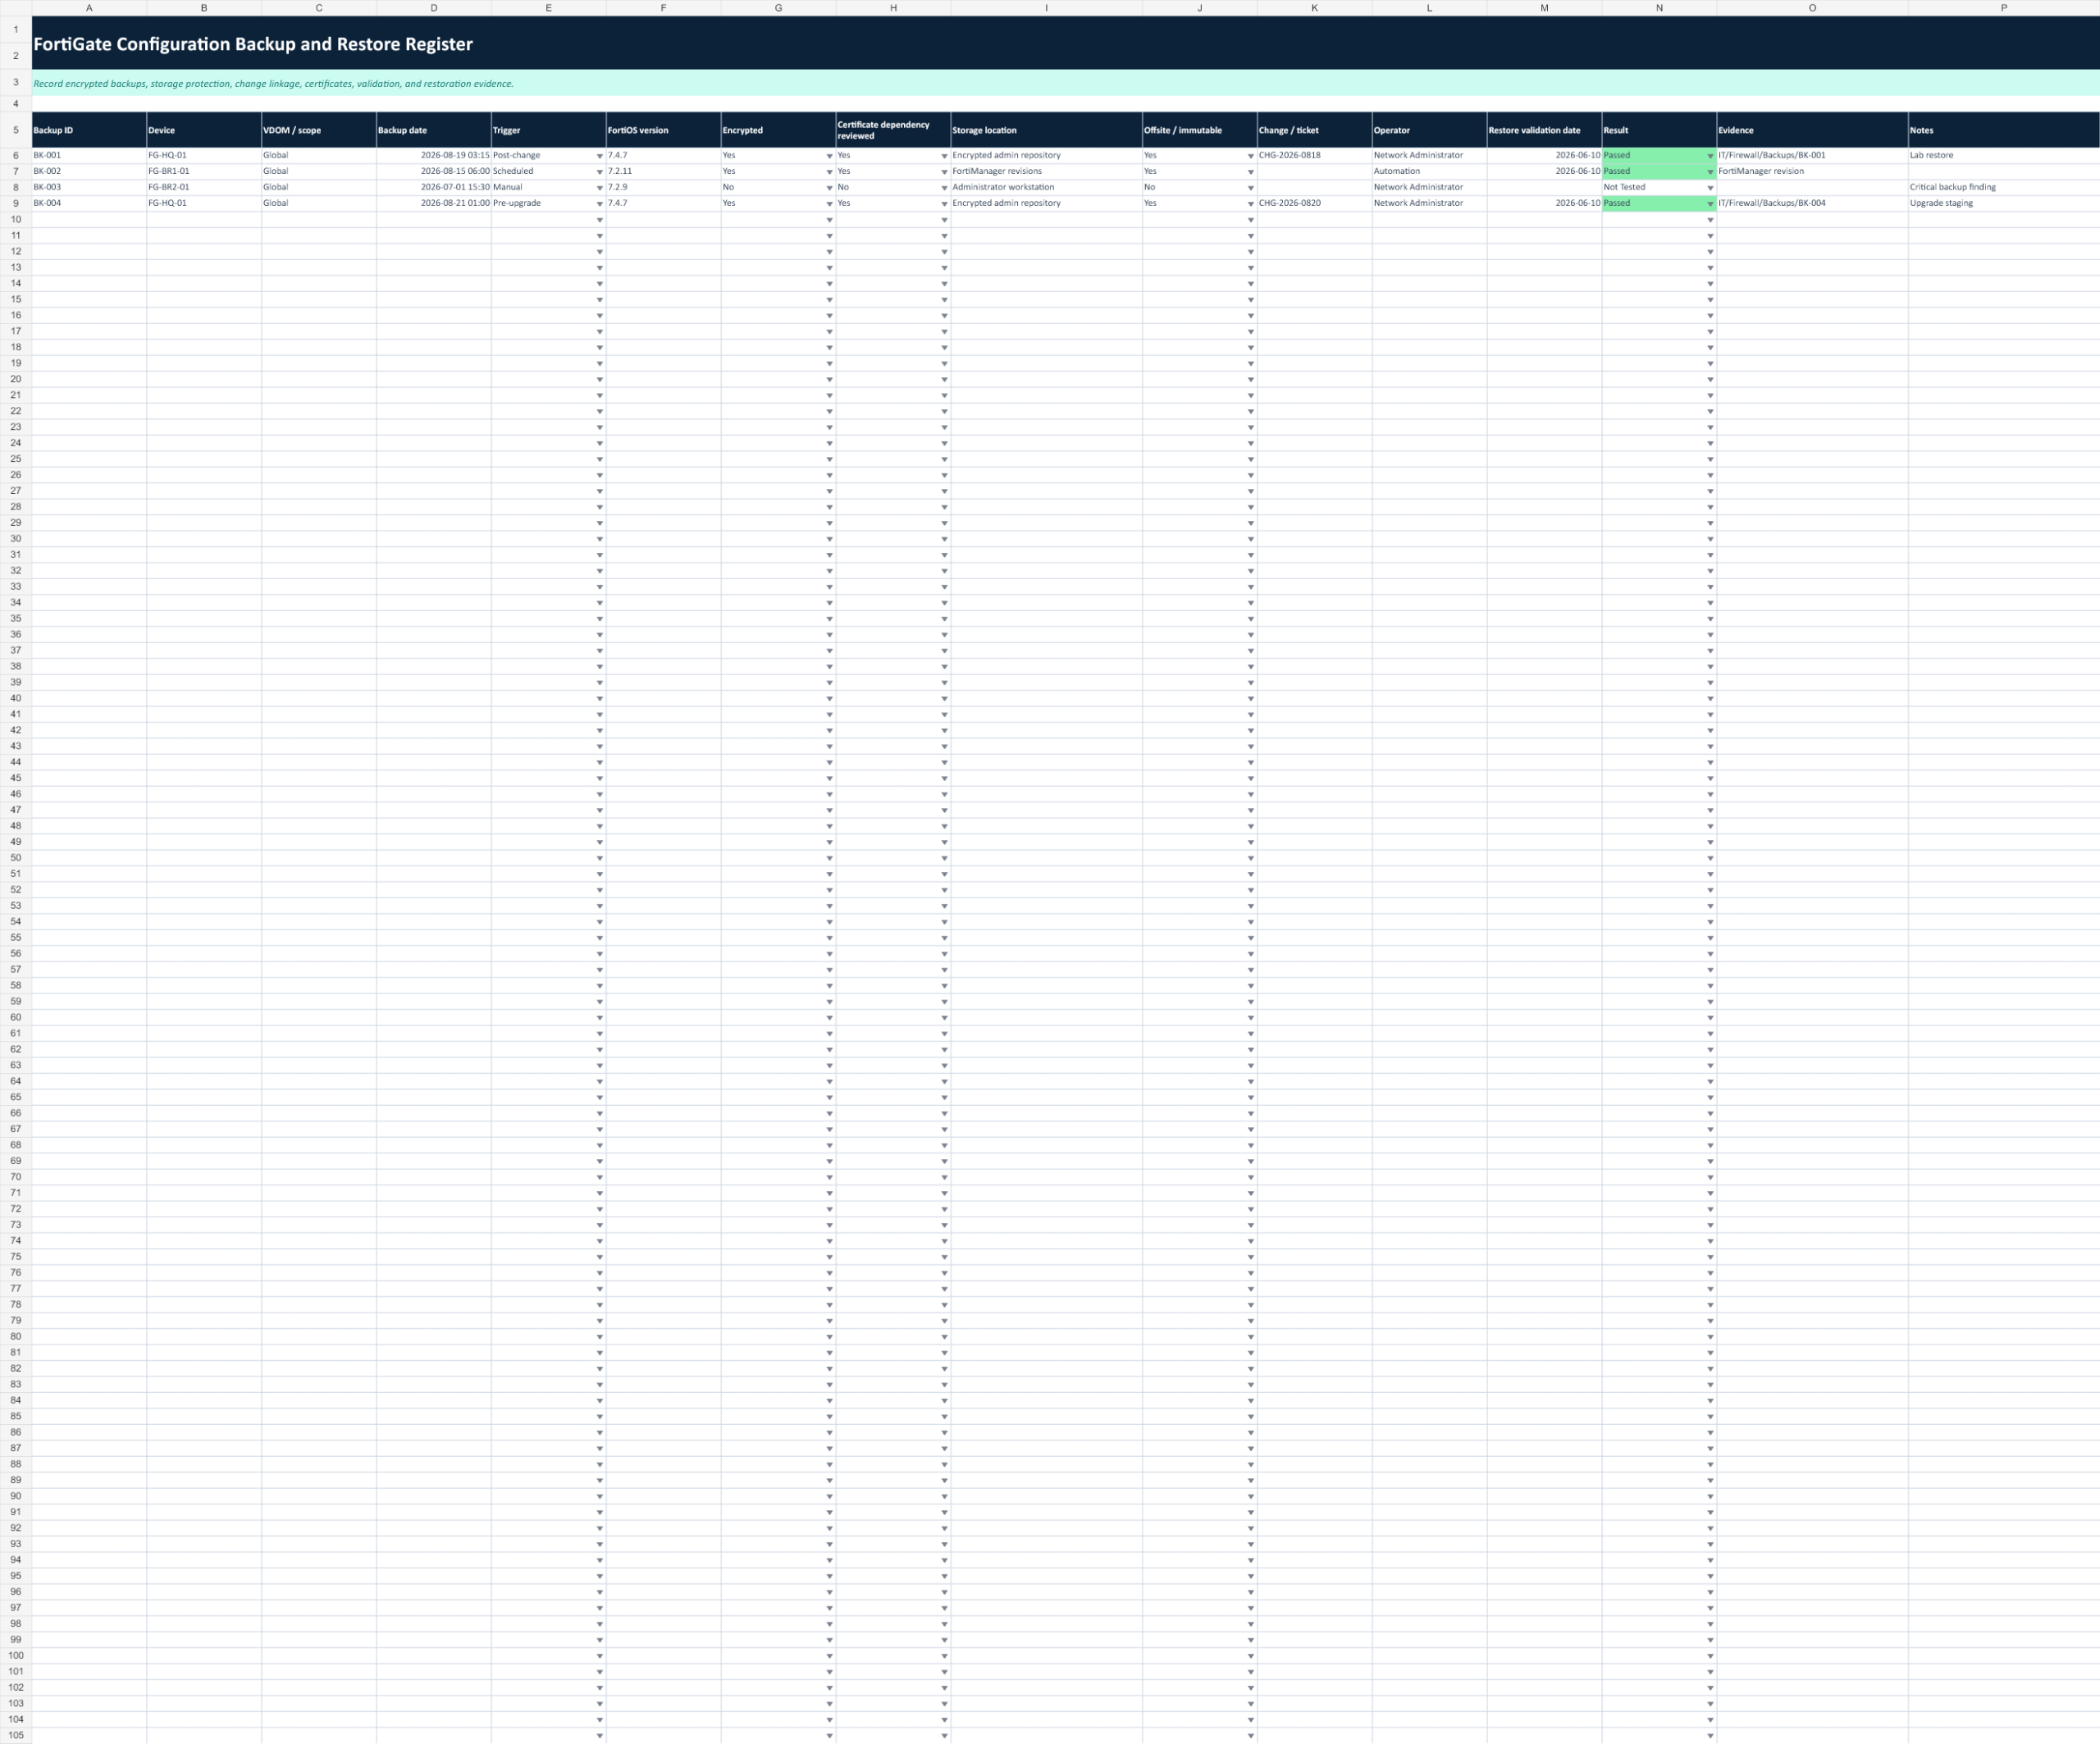The image size is (2100, 1744).
Task: Select the Automation operator cell
Action: click(1429, 172)
